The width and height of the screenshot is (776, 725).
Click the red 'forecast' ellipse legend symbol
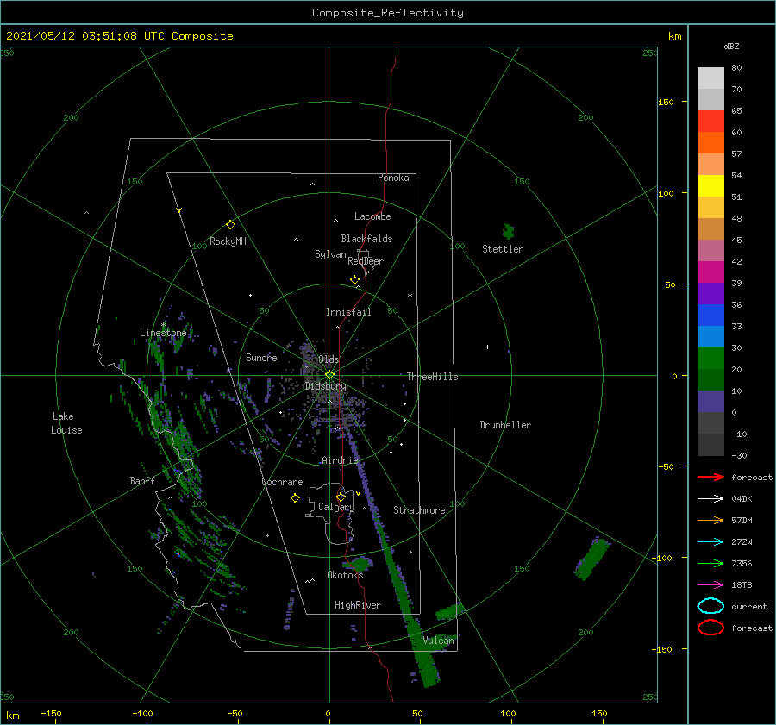[x=710, y=628]
